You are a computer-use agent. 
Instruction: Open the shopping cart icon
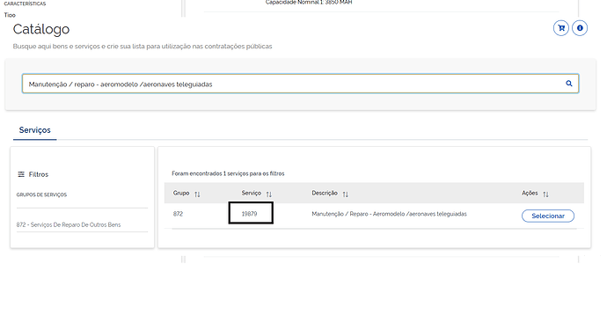click(x=561, y=28)
